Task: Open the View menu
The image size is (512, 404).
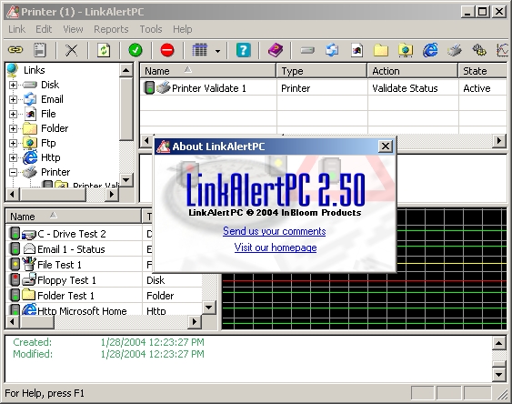Action: 73,29
